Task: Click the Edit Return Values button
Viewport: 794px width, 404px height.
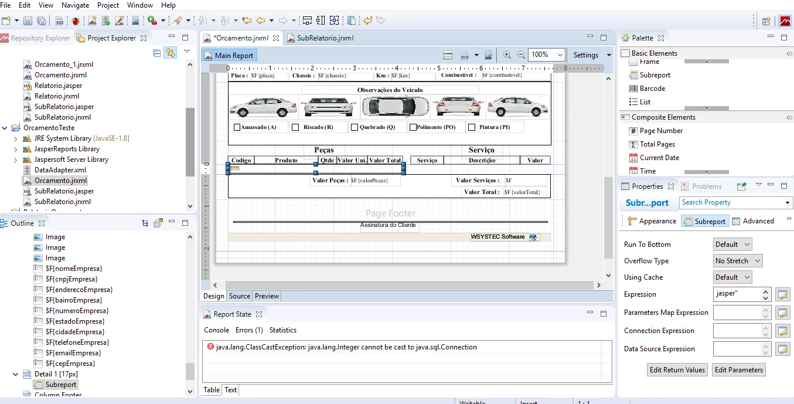Action: tap(677, 370)
